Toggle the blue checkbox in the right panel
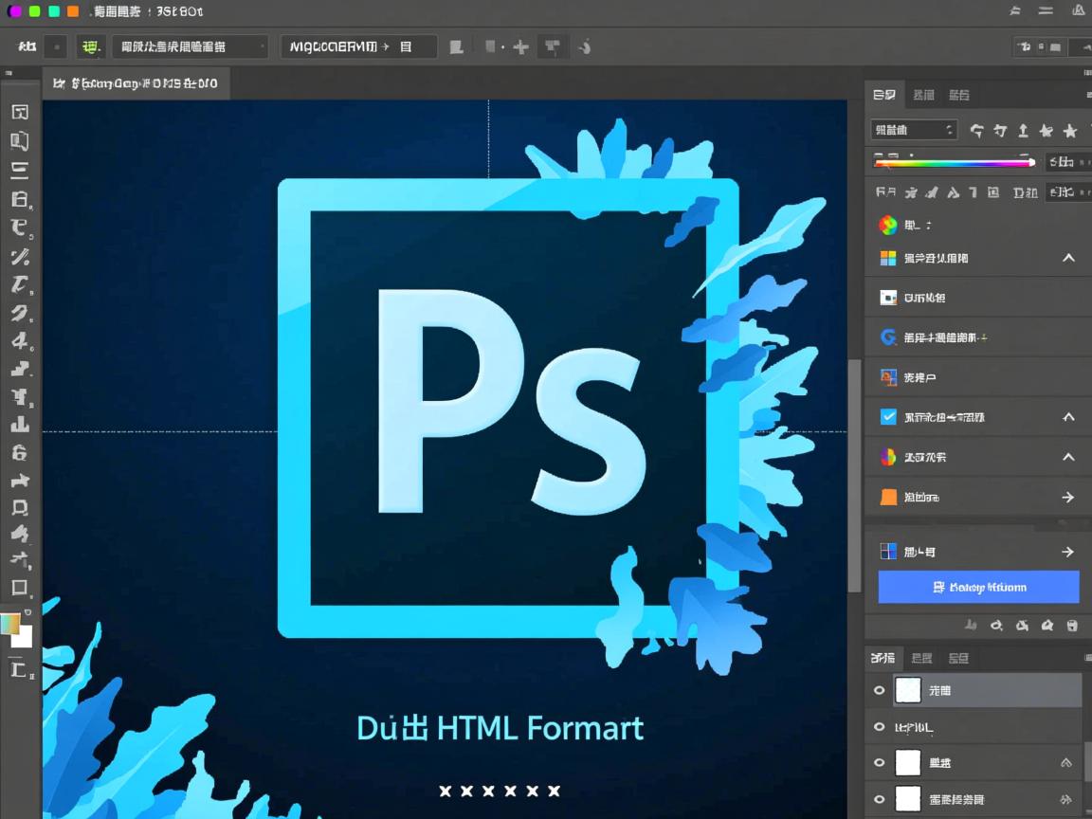The image size is (1092, 819). [x=888, y=417]
